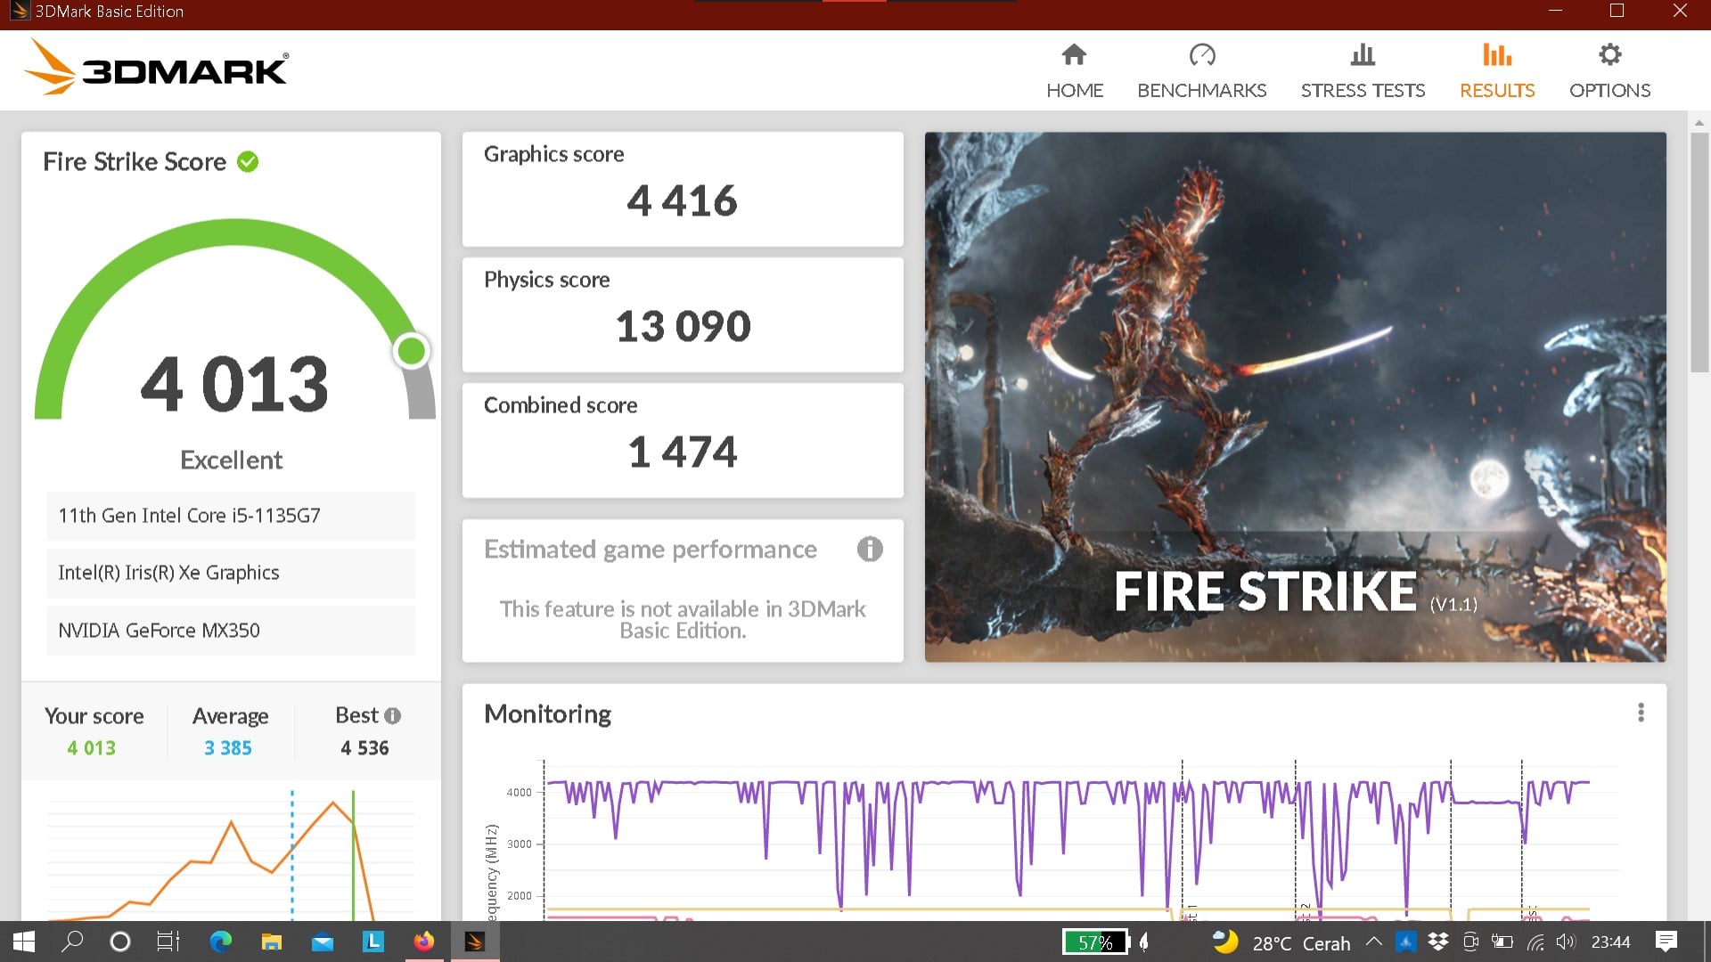
Task: Select the RESULTS tab
Action: 1497,70
